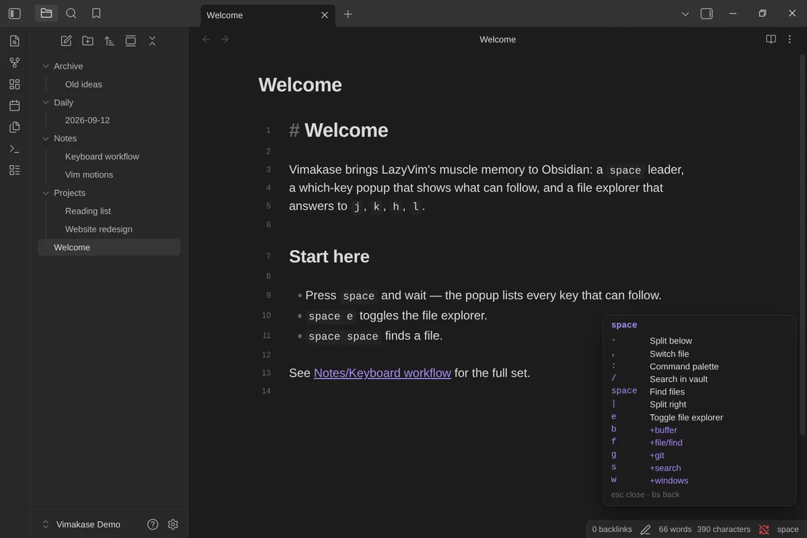Open graph view from ribbon
The image size is (807, 538).
[15, 63]
